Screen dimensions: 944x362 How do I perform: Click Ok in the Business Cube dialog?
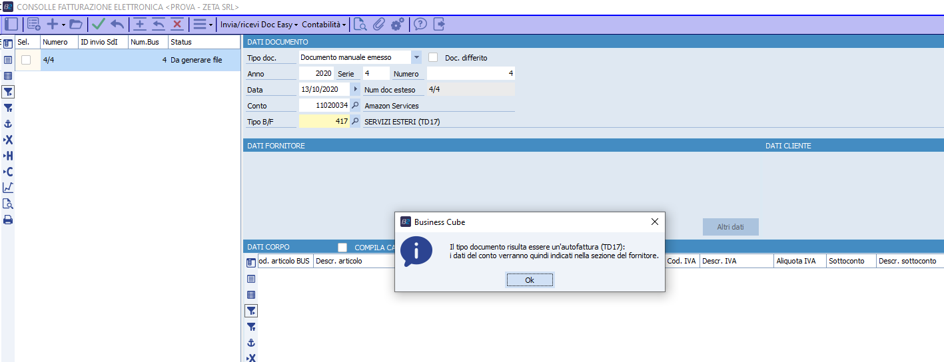(530, 280)
